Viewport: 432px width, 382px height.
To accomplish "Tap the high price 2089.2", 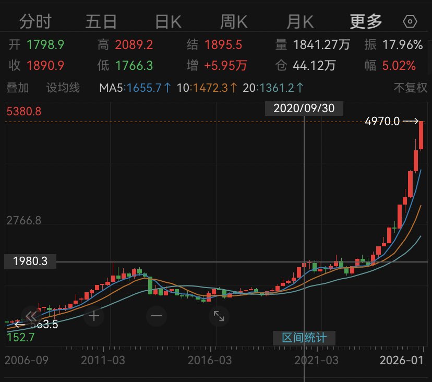I will tap(134, 45).
